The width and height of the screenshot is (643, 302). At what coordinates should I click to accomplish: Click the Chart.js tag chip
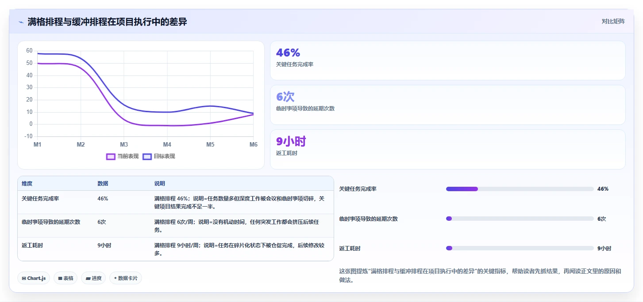[x=34, y=278]
